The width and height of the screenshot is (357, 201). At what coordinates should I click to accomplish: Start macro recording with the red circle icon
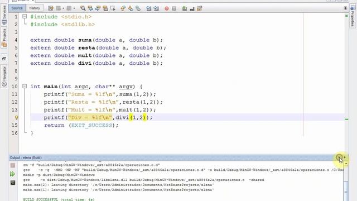tap(167, 8)
